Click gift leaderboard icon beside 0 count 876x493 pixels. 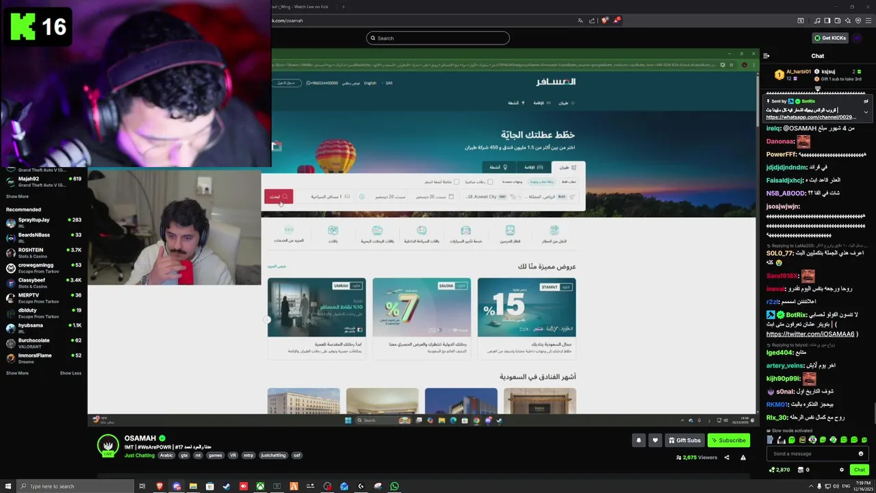coord(799,470)
